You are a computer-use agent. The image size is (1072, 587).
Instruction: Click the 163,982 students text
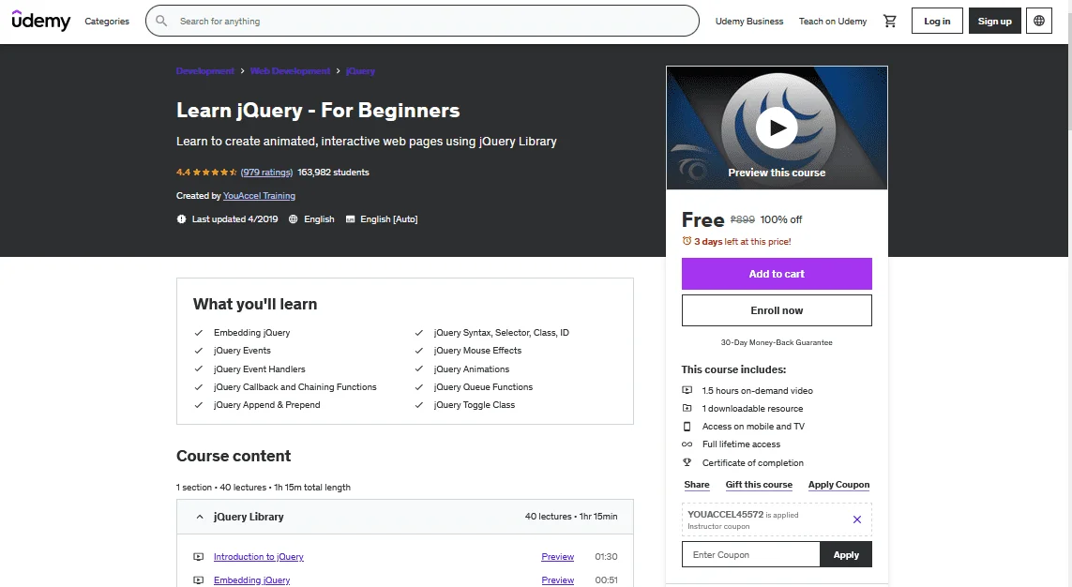pos(333,173)
